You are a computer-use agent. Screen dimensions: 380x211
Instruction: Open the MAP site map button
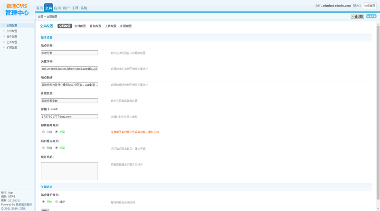click(x=371, y=17)
